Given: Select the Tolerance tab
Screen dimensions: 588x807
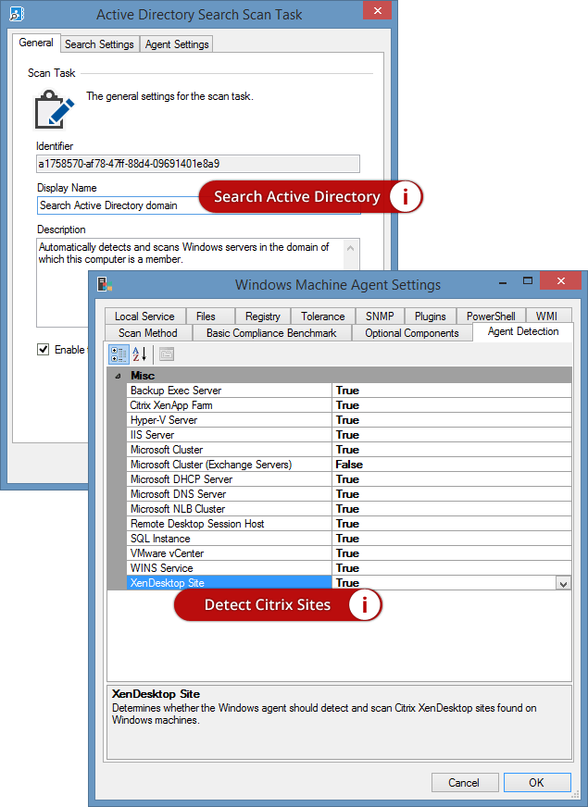Looking at the screenshot, I should coord(323,316).
